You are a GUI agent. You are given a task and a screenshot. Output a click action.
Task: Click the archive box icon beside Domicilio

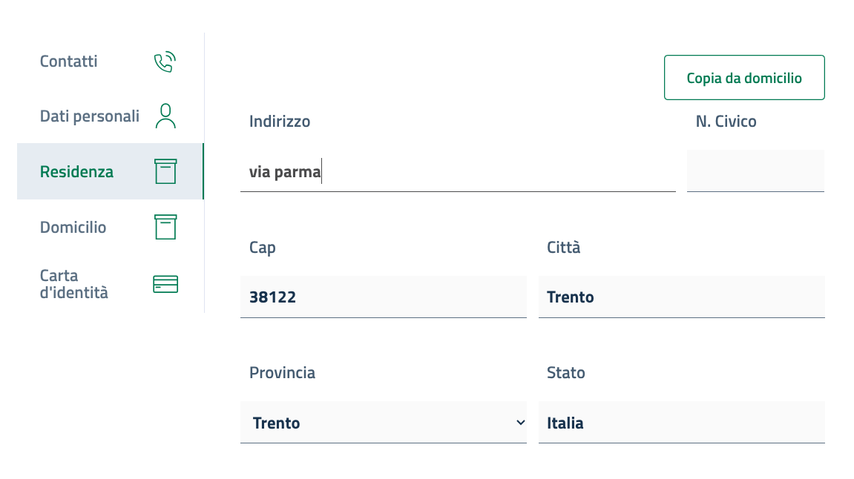pyautogui.click(x=165, y=227)
